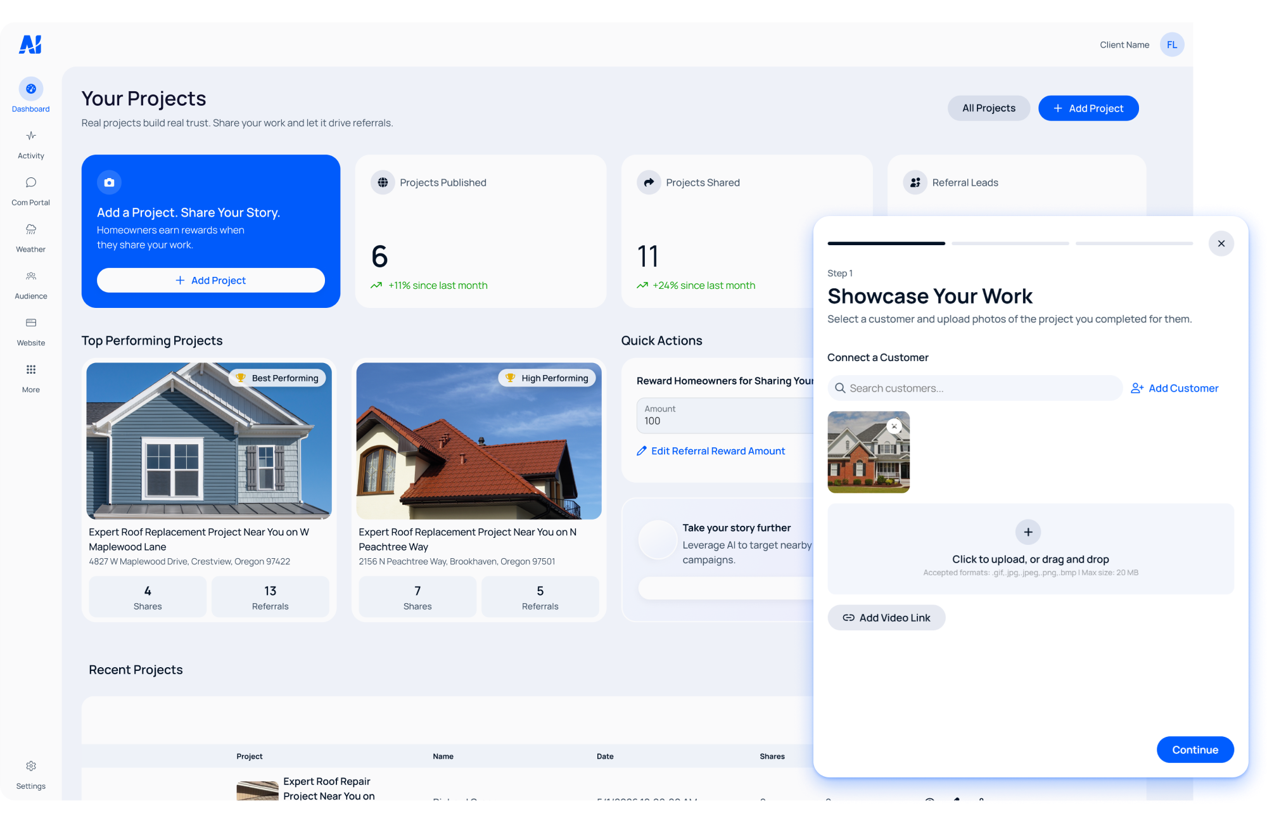Open the uploaded house photo thumbnail
Image resolution: width=1267 pixels, height=823 pixels.
869,452
